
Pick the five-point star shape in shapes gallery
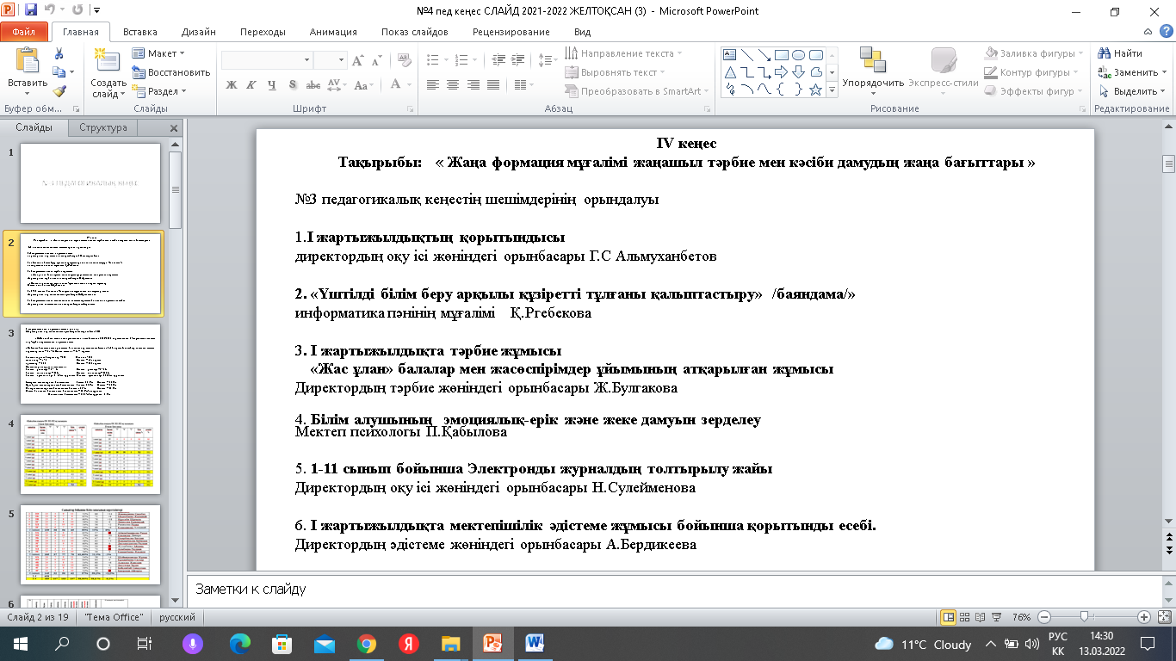point(815,90)
